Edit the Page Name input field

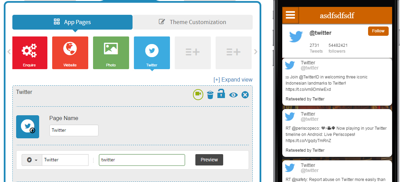pos(74,130)
